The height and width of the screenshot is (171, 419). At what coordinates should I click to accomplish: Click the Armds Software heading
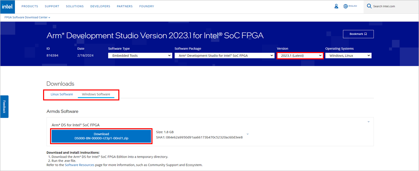(x=62, y=111)
